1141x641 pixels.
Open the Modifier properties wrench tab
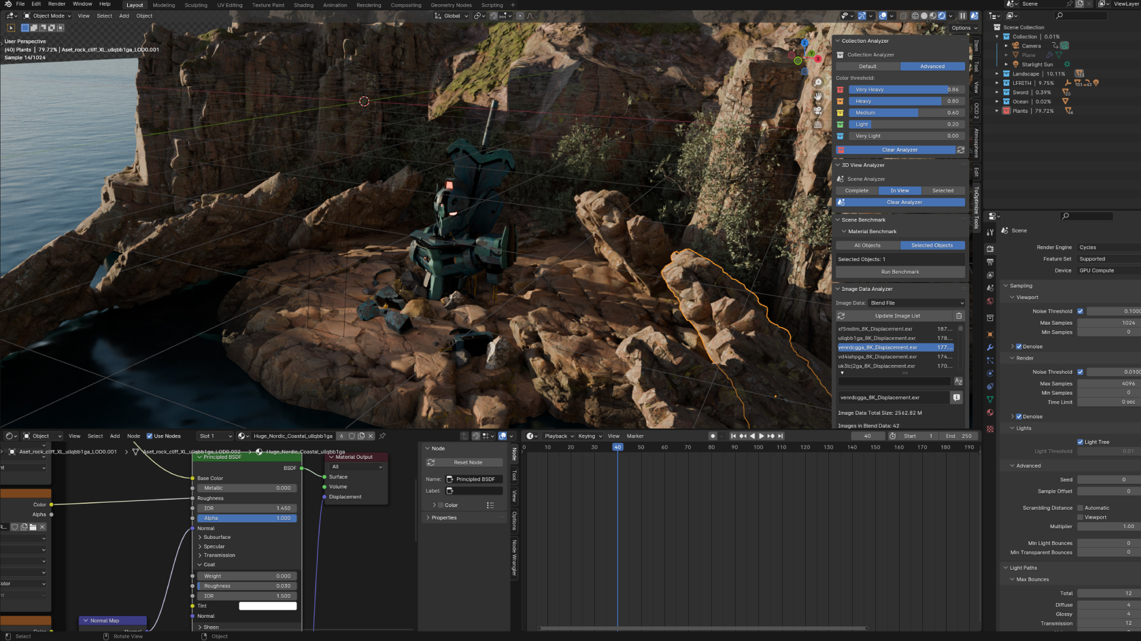click(x=990, y=347)
